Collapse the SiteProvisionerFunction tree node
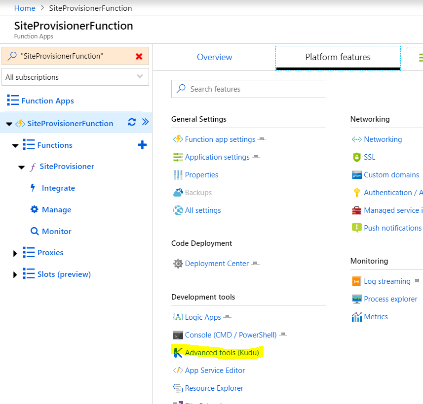Viewport: 423px width, 404px height. tap(9, 124)
